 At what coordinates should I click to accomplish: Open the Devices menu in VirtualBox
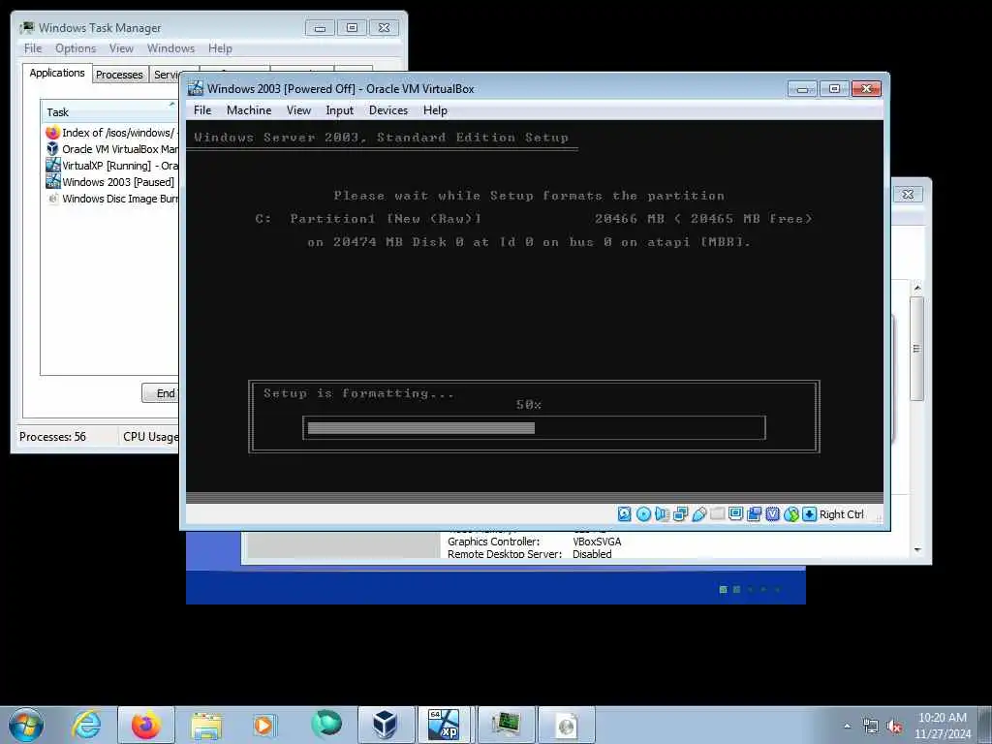coord(388,110)
